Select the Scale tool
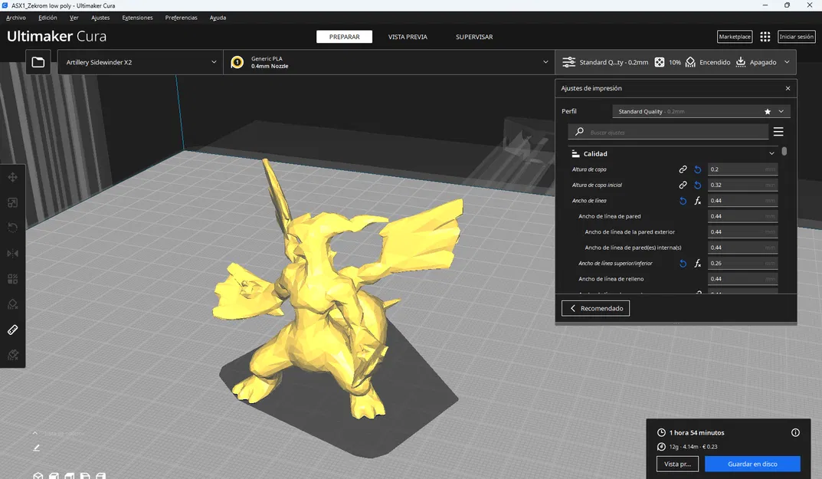Viewport: 822px width, 479px height. pyautogui.click(x=12, y=202)
